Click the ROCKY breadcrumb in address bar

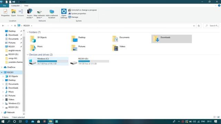(27, 26)
